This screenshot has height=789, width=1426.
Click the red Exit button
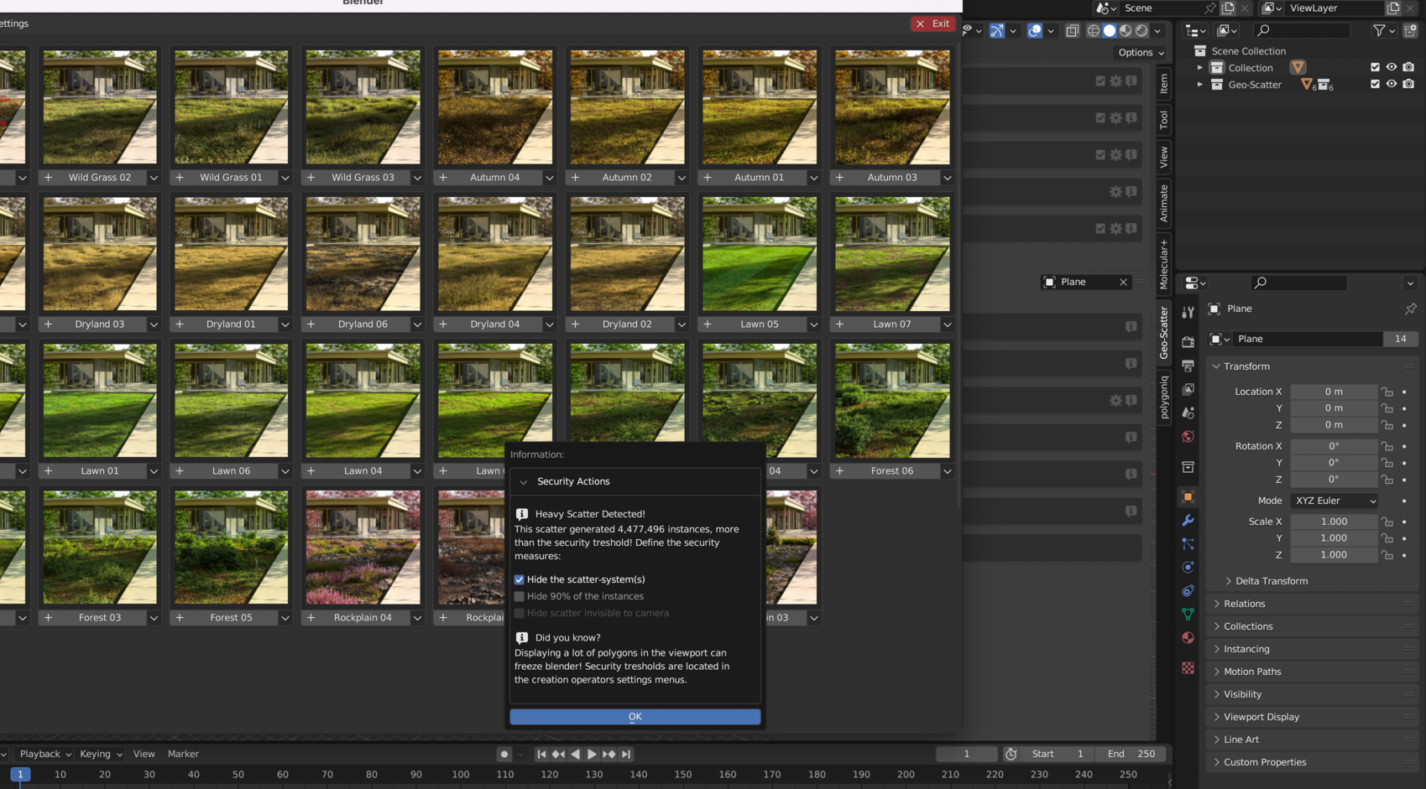pos(933,23)
